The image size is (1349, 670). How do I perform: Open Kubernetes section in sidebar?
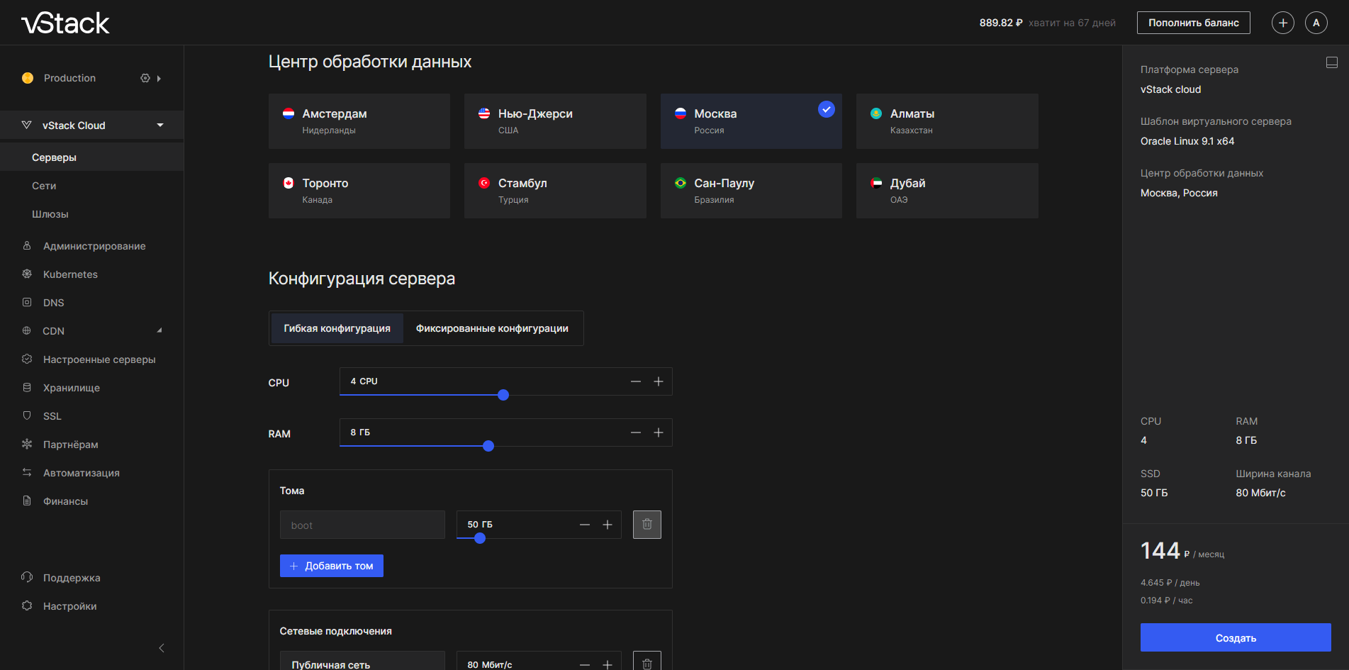pos(70,274)
